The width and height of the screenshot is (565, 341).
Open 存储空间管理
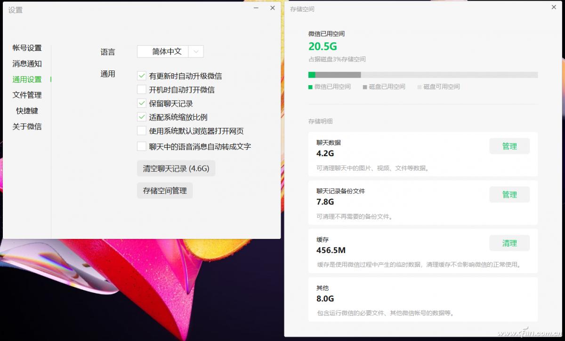point(165,190)
